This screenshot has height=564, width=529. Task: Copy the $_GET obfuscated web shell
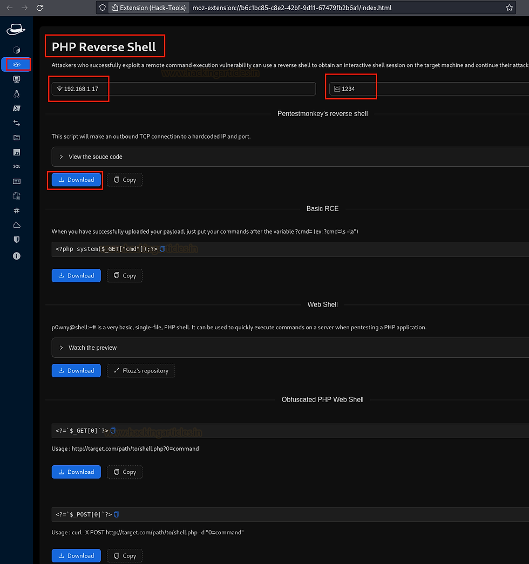[x=125, y=472]
